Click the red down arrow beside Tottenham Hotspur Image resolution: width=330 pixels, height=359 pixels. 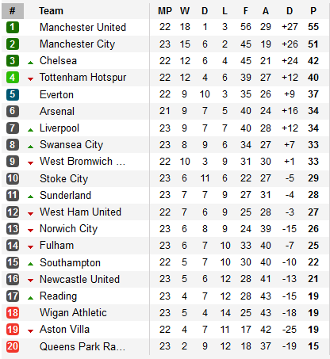[x=31, y=78]
